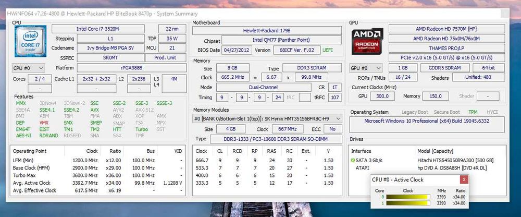Click the Core 1 clock bar
The width and height of the screenshot is (521, 217).
pos(408,203)
